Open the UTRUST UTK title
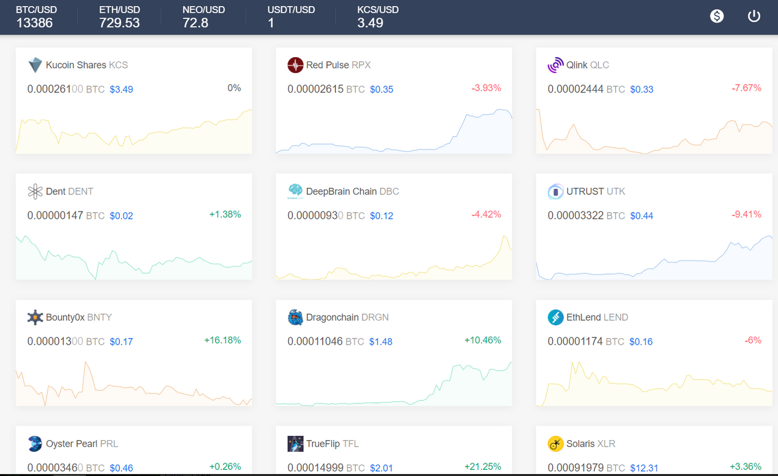The height and width of the screenshot is (476, 778). pyautogui.click(x=596, y=191)
